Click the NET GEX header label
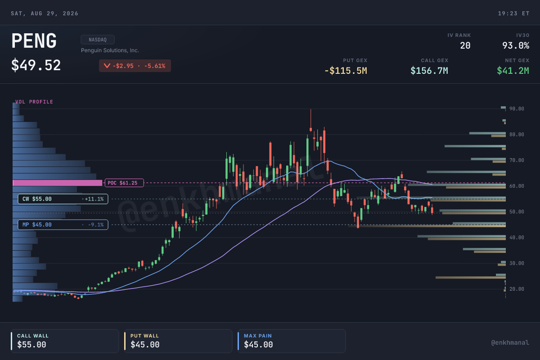540x360 pixels. (x=517, y=60)
